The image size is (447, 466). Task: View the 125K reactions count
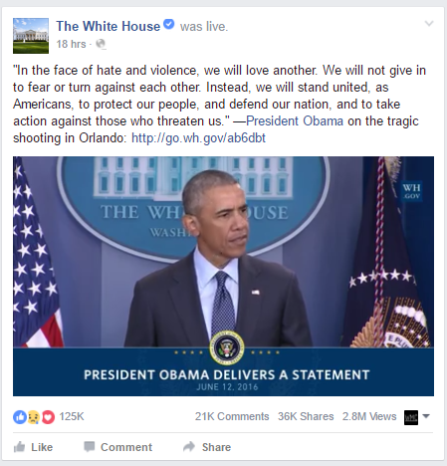coord(72,416)
